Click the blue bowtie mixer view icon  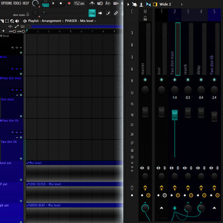click(148, 4)
